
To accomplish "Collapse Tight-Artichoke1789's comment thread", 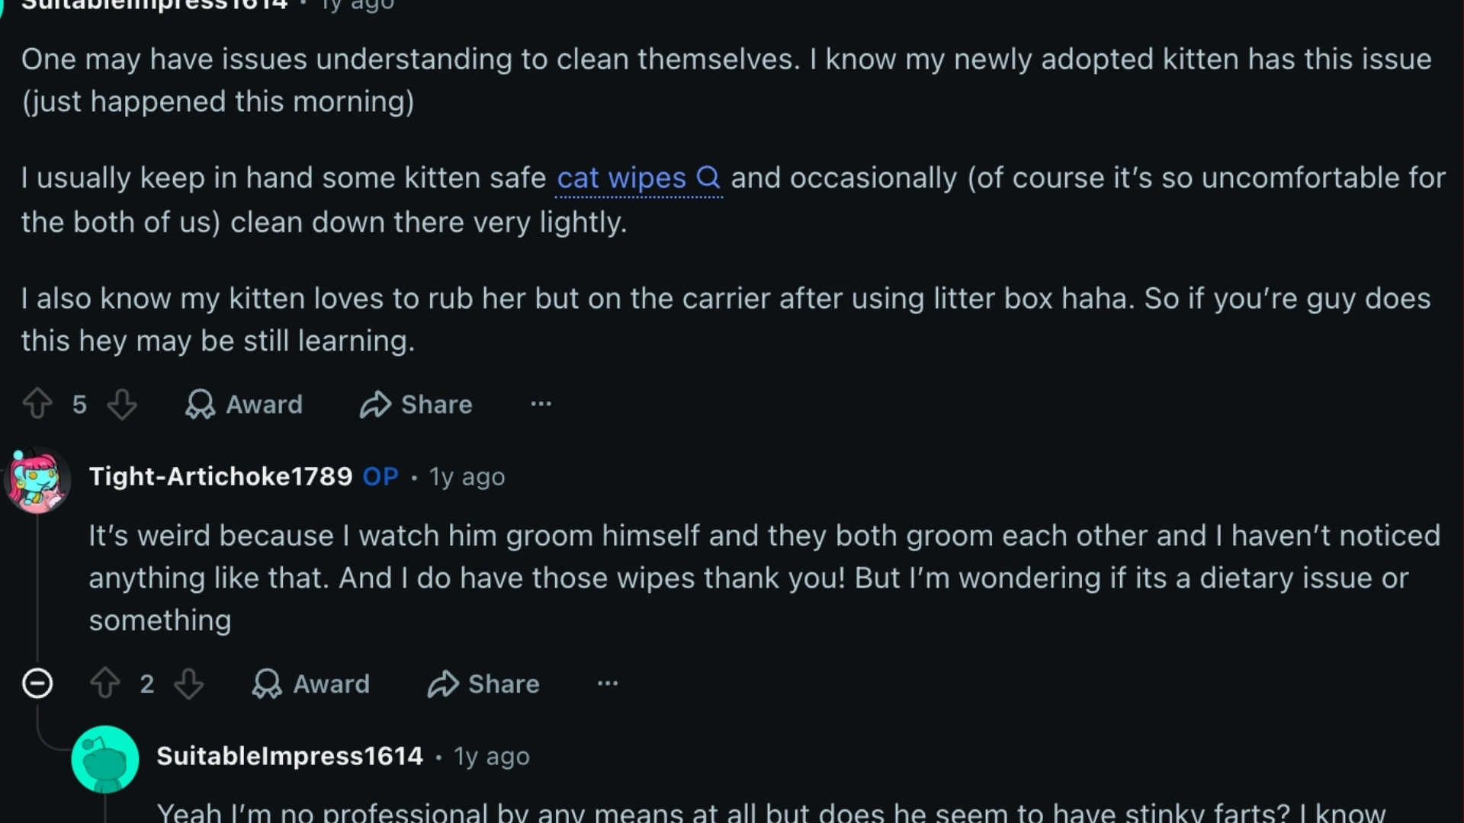I will click(x=37, y=684).
